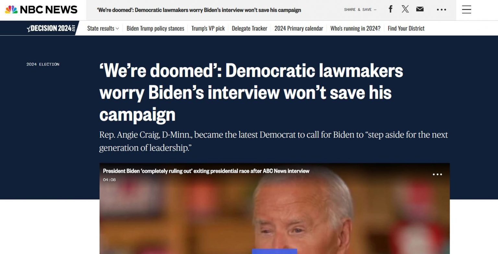Viewport: 498px width, 254px height.
Task: Click the Share & Save label
Action: click(360, 9)
